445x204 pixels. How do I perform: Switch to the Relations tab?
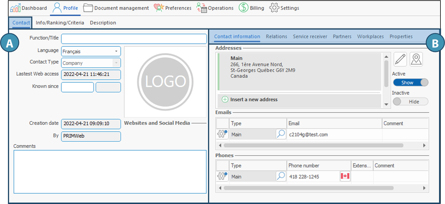(276, 36)
